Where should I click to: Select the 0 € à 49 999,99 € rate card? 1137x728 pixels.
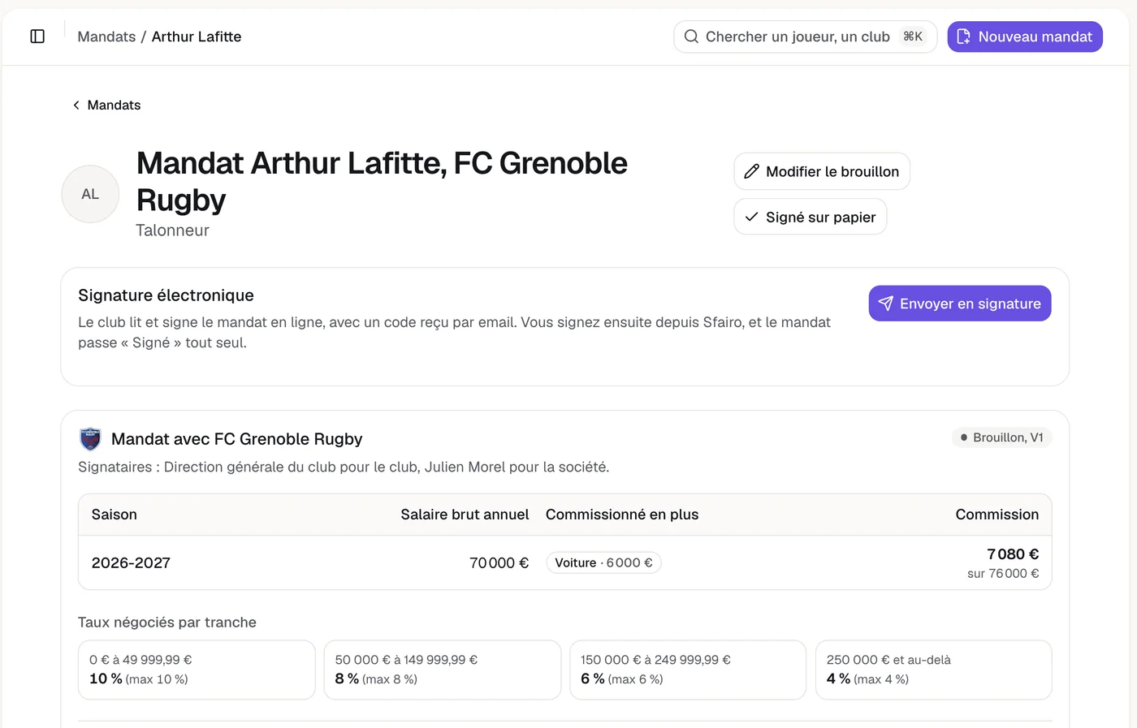[x=197, y=670]
